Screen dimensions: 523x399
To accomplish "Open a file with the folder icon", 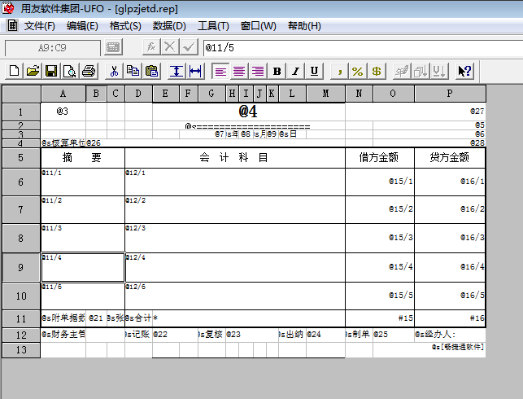I will point(33,71).
